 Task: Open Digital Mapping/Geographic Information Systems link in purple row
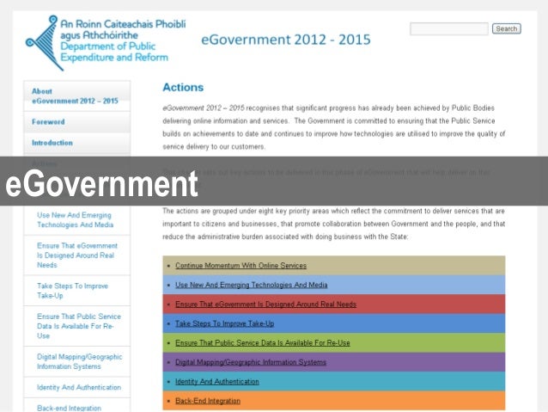[251, 362]
